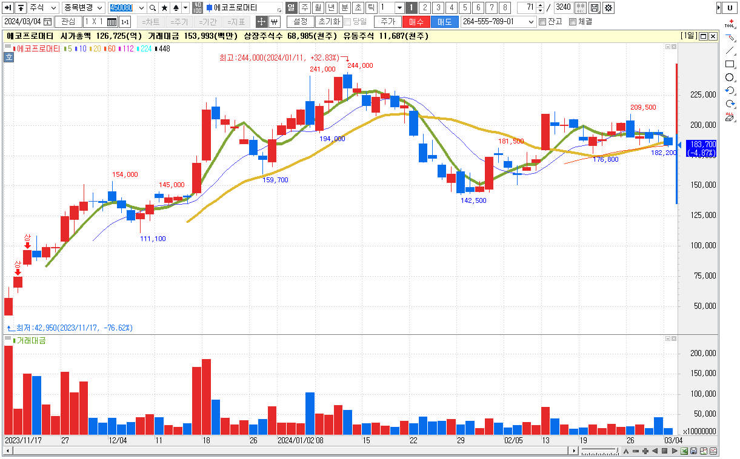The image size is (740, 459).
Task: Enable the crosshair cursor tool
Action: click(x=262, y=22)
